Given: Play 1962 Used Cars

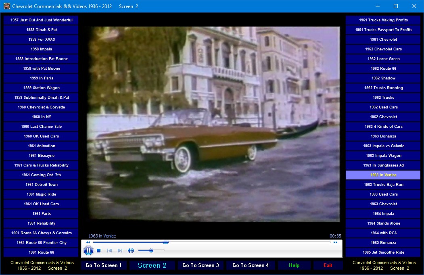Looking at the screenshot, I should [383, 107].
